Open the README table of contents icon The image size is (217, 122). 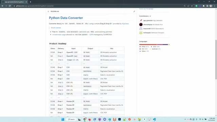(x=48, y=12)
